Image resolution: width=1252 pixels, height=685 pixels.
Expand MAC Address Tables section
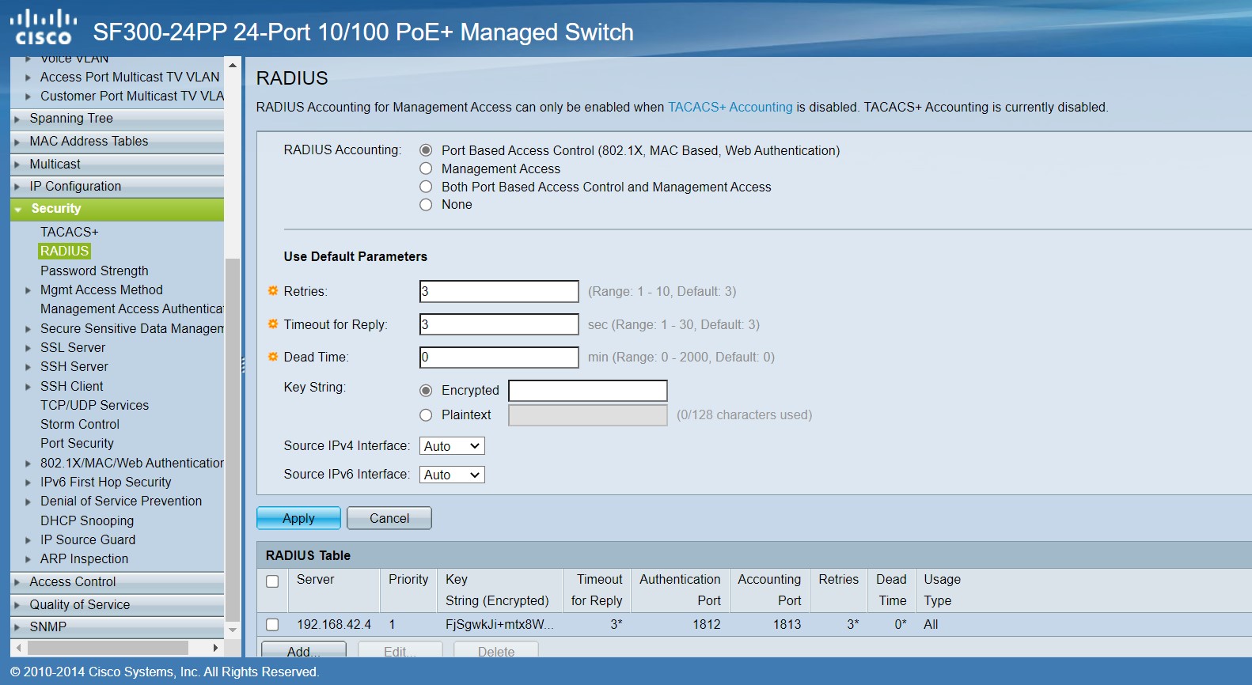coord(117,142)
